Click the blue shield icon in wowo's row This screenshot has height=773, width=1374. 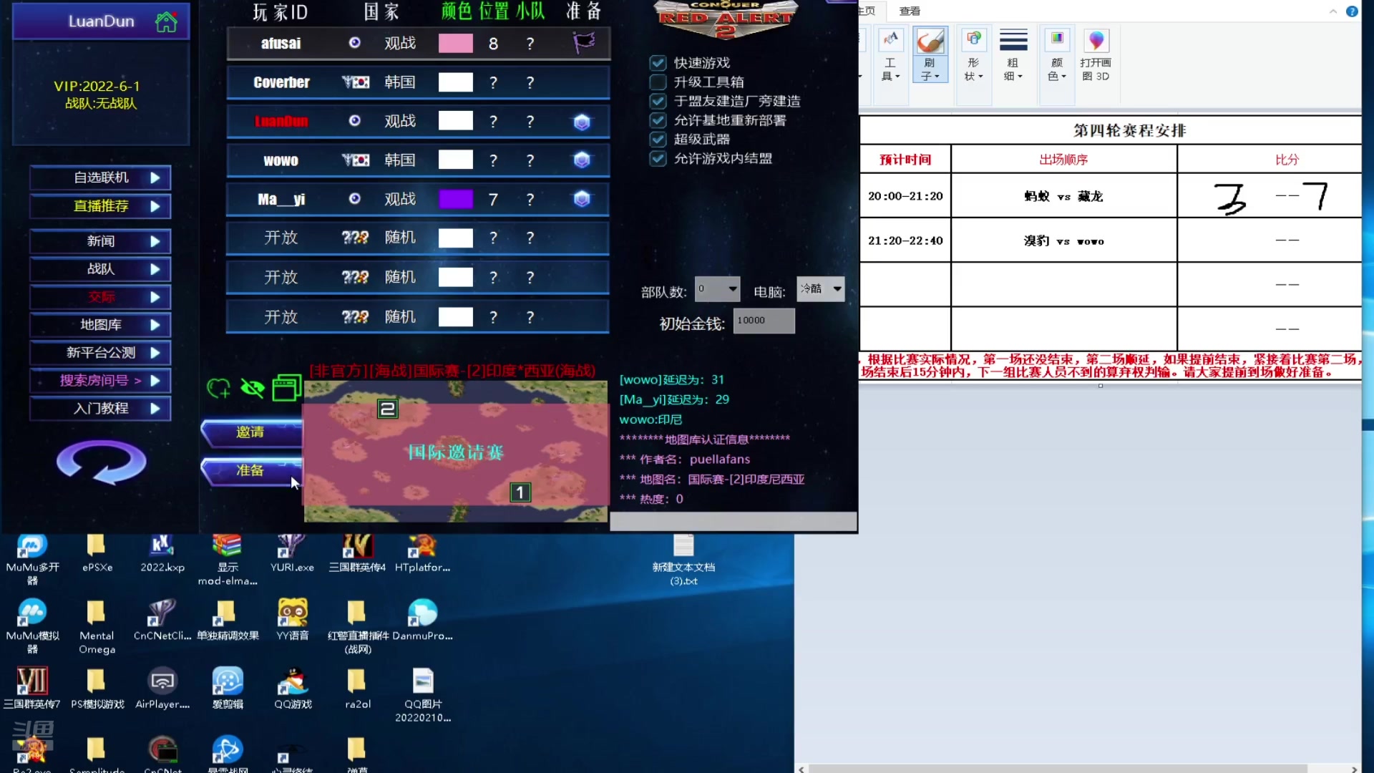582,160
